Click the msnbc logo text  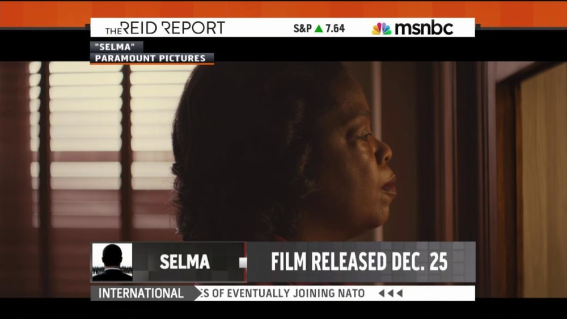(424, 28)
